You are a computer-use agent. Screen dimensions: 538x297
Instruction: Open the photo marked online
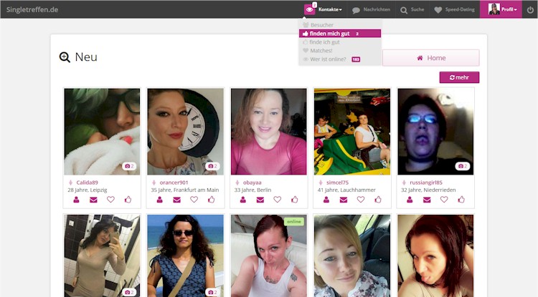(269, 255)
